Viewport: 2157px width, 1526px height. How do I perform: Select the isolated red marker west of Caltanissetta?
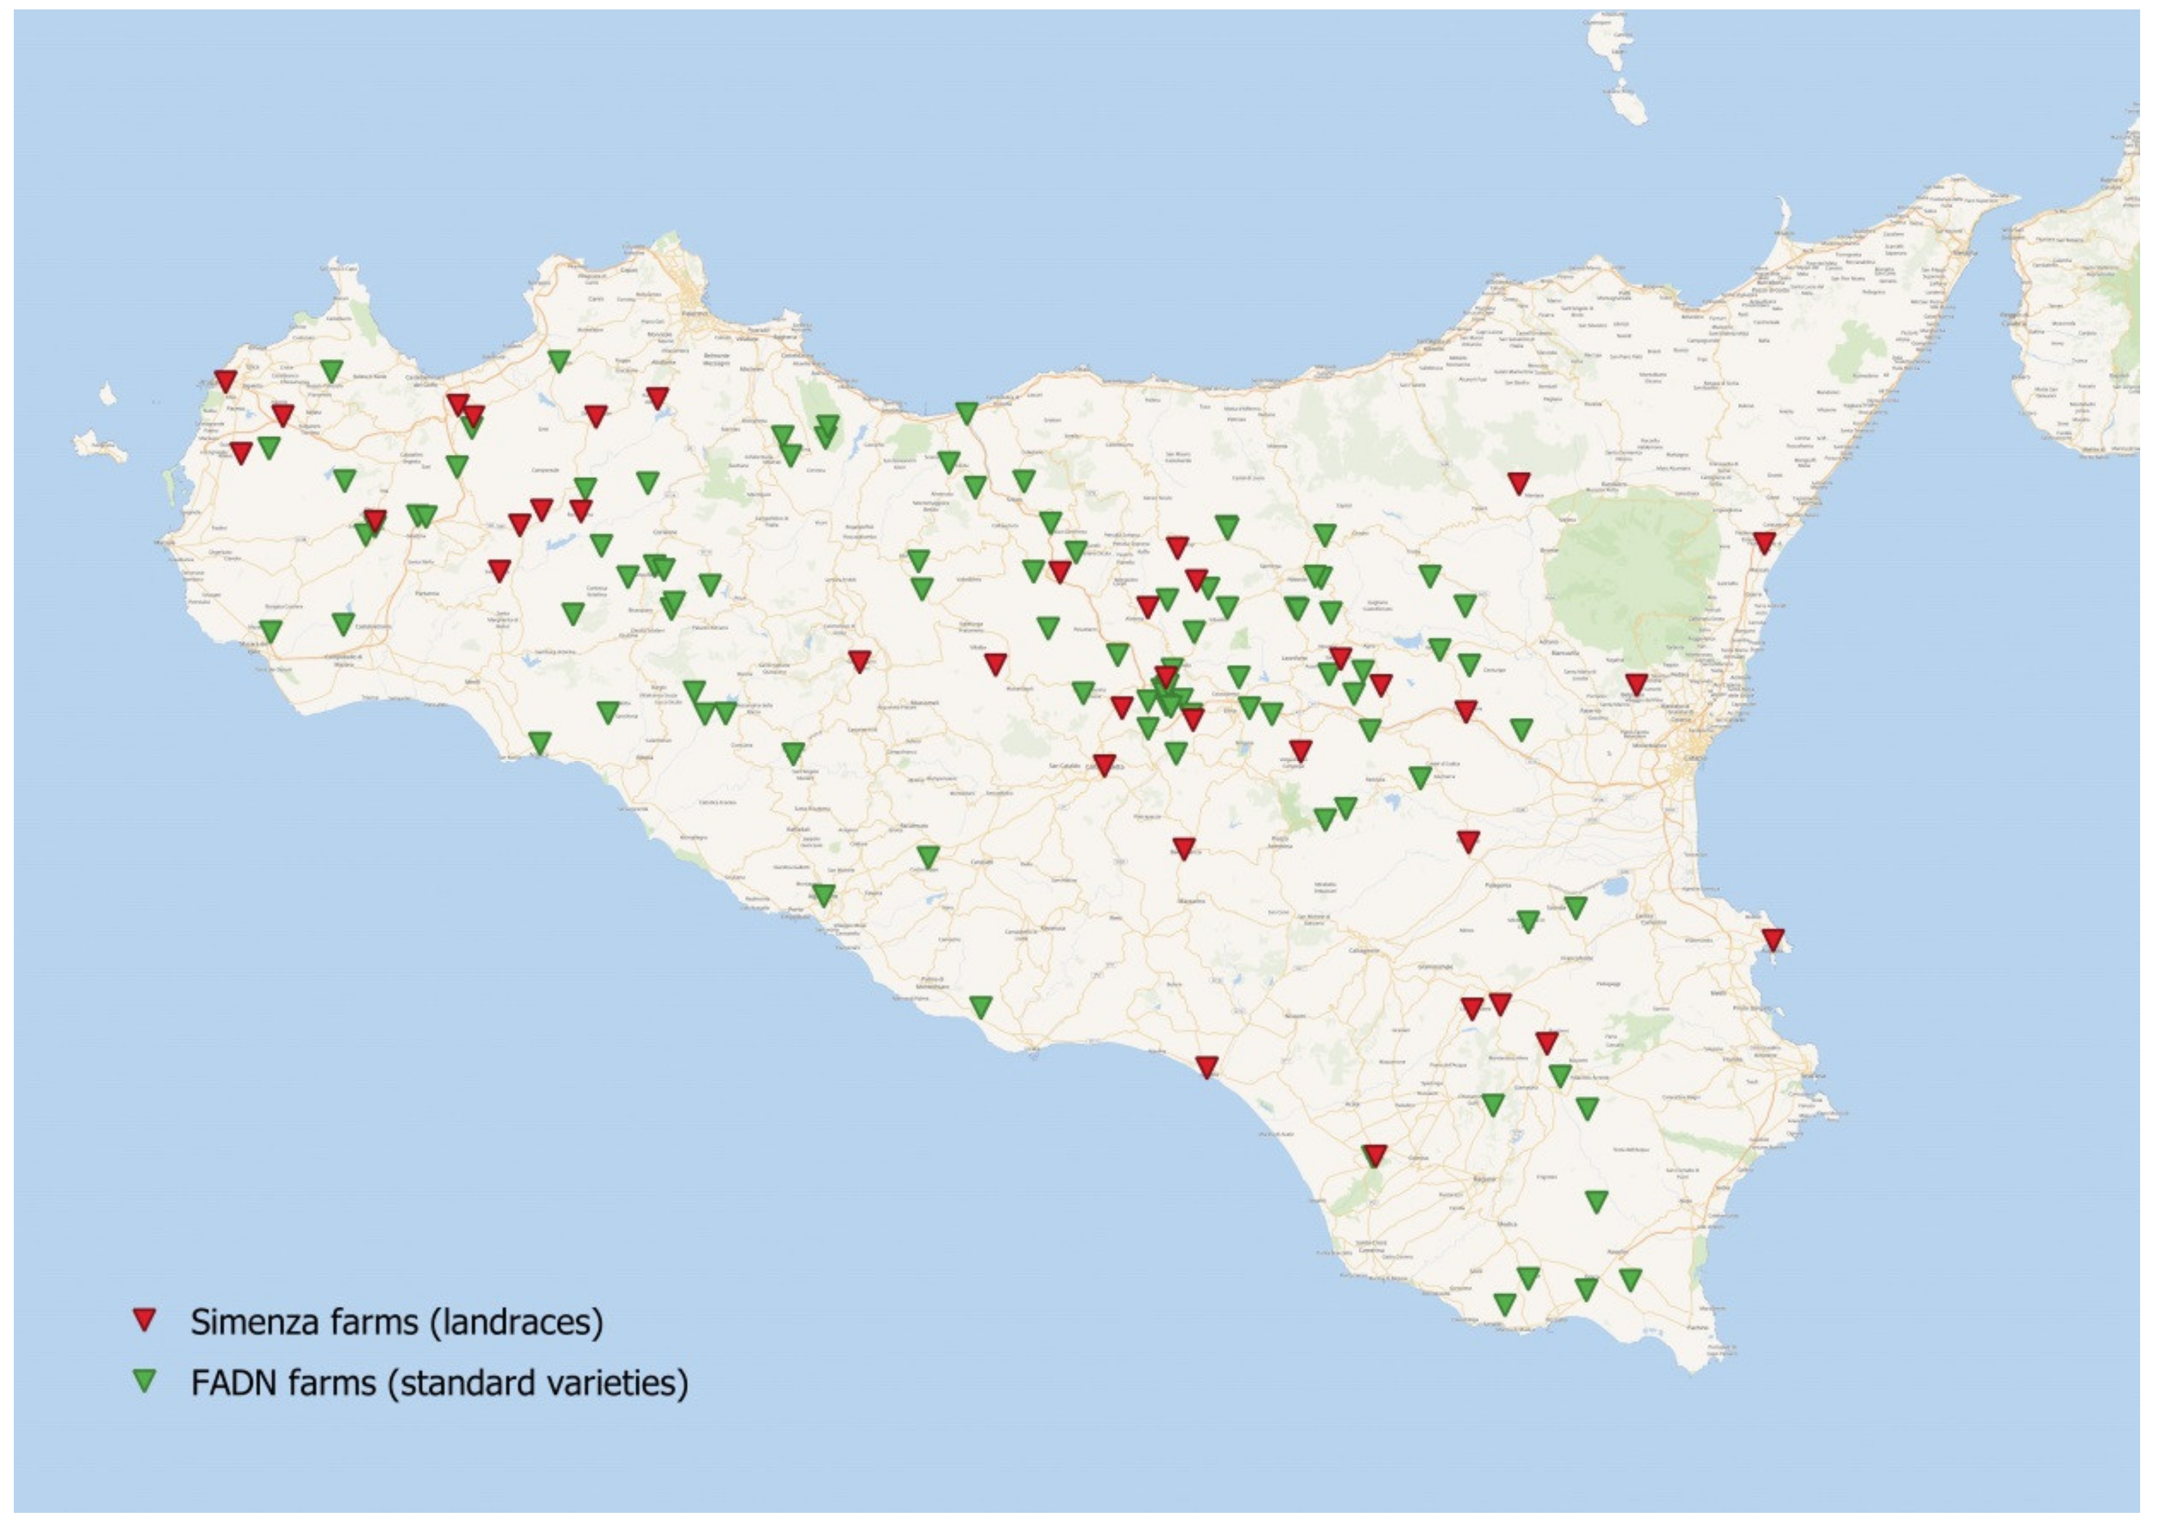pyautogui.click(x=860, y=660)
